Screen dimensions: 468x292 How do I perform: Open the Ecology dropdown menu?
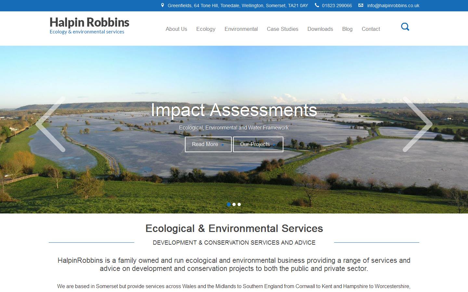tap(205, 29)
